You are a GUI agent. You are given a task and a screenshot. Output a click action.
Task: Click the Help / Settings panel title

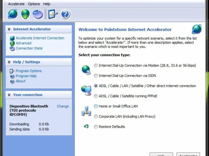tap(27, 62)
